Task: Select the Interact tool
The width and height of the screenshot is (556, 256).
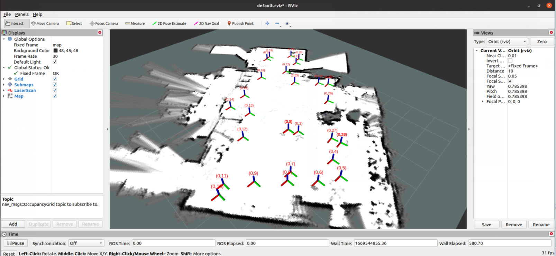Action: pos(15,23)
